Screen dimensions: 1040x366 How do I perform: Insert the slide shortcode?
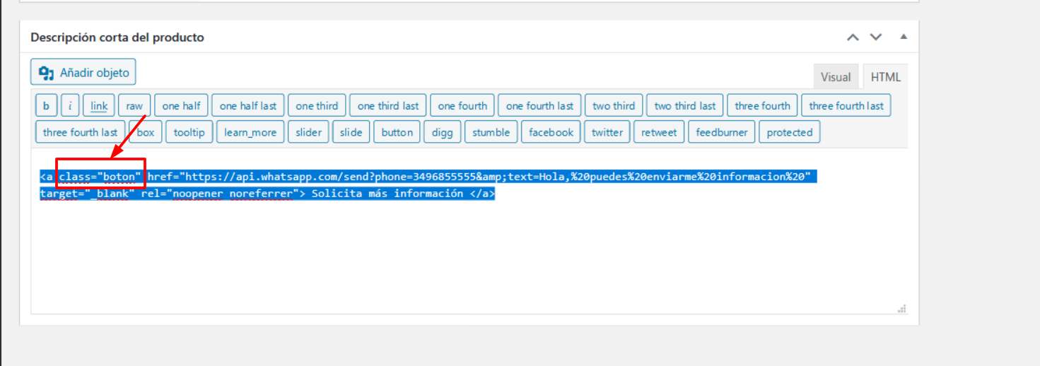tap(351, 132)
